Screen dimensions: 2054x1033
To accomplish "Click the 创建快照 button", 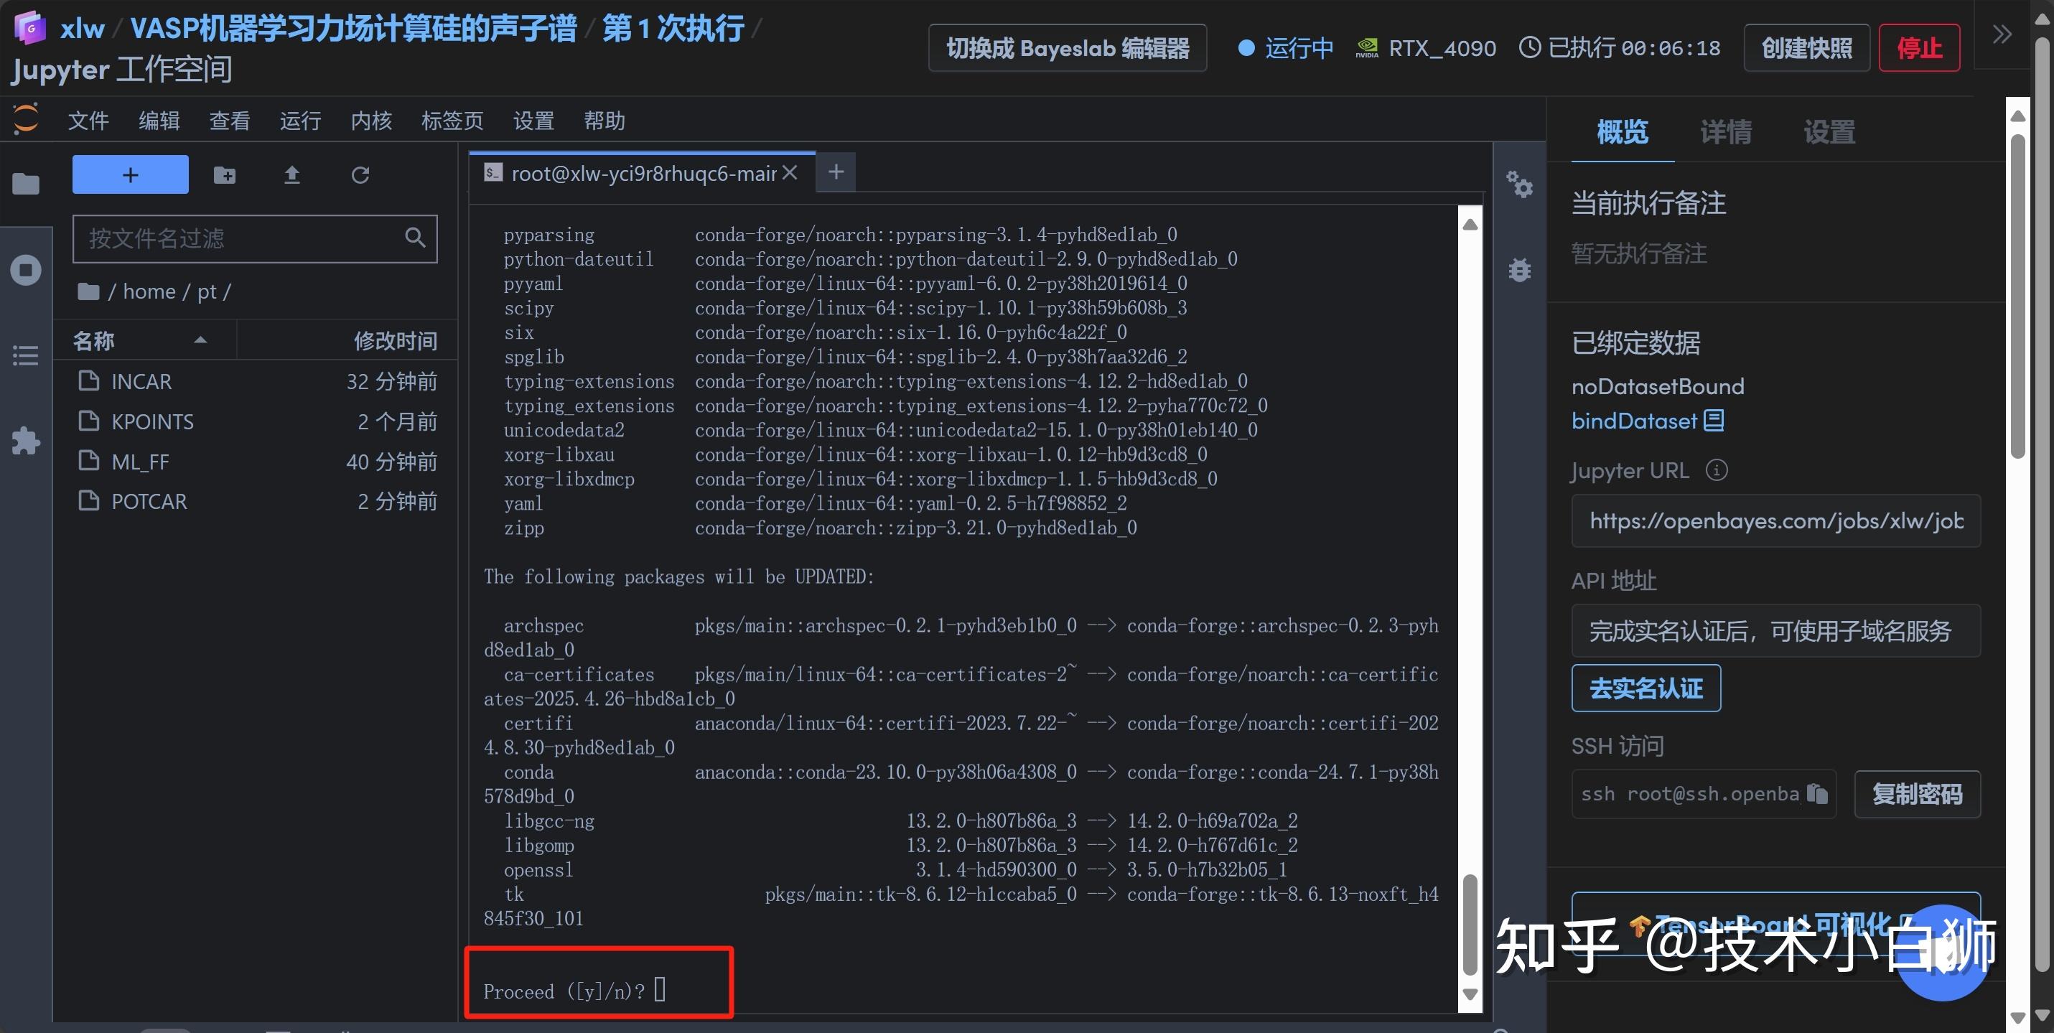I will [1807, 48].
